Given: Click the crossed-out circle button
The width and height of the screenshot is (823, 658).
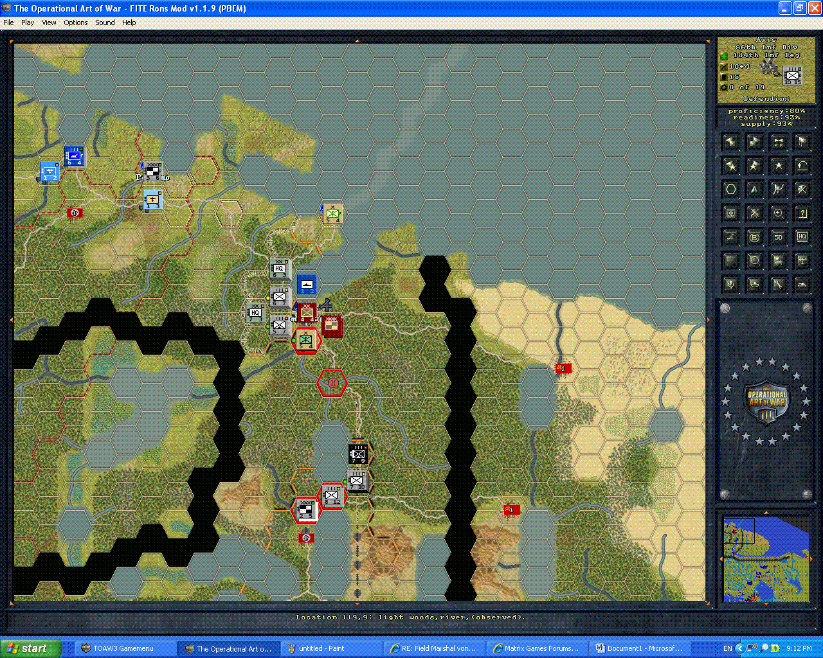Looking at the screenshot, I should click(x=802, y=190).
